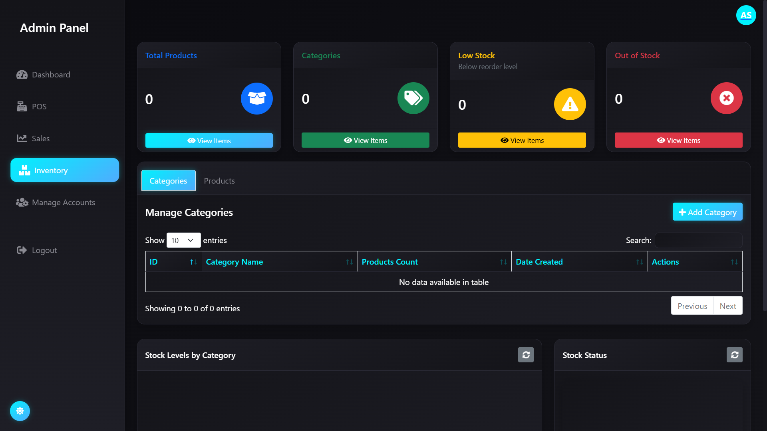Toggle sort order on ID column
The width and height of the screenshot is (767, 431).
coord(193,262)
